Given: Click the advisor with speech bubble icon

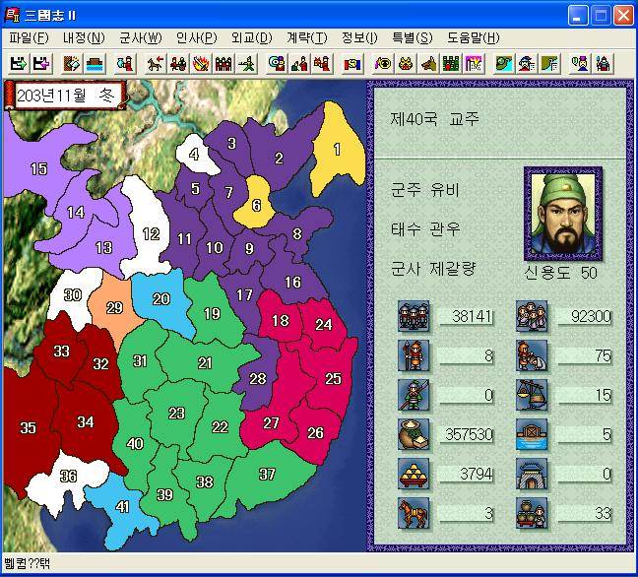Looking at the screenshot, I should [x=580, y=63].
